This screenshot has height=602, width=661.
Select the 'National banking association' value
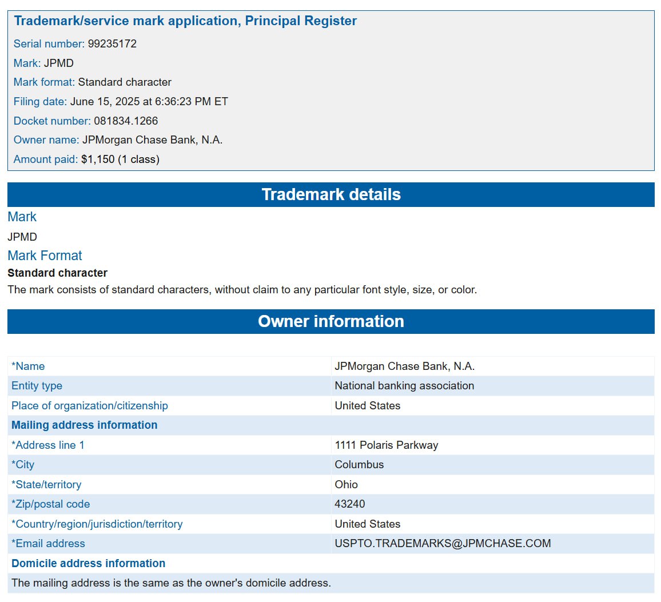(404, 386)
